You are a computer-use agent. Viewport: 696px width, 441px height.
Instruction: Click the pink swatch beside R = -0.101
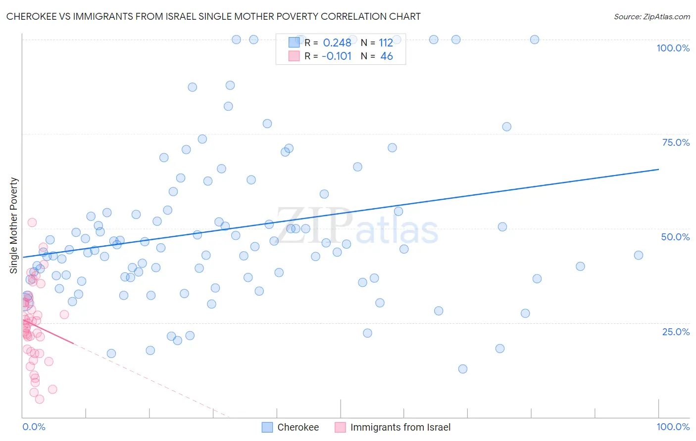pos(294,56)
